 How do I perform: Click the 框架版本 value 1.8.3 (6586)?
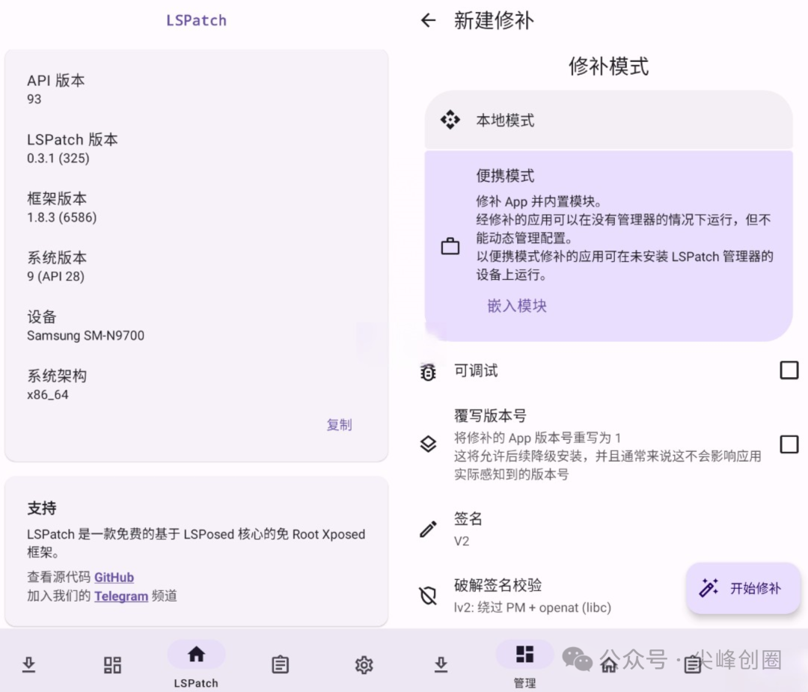(x=62, y=218)
